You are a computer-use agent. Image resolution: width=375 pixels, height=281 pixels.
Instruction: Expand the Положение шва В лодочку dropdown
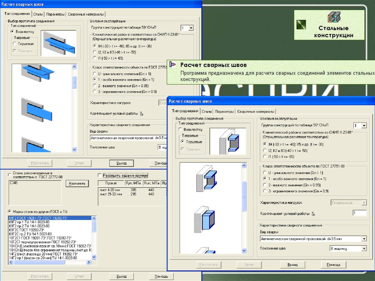tap(364, 248)
